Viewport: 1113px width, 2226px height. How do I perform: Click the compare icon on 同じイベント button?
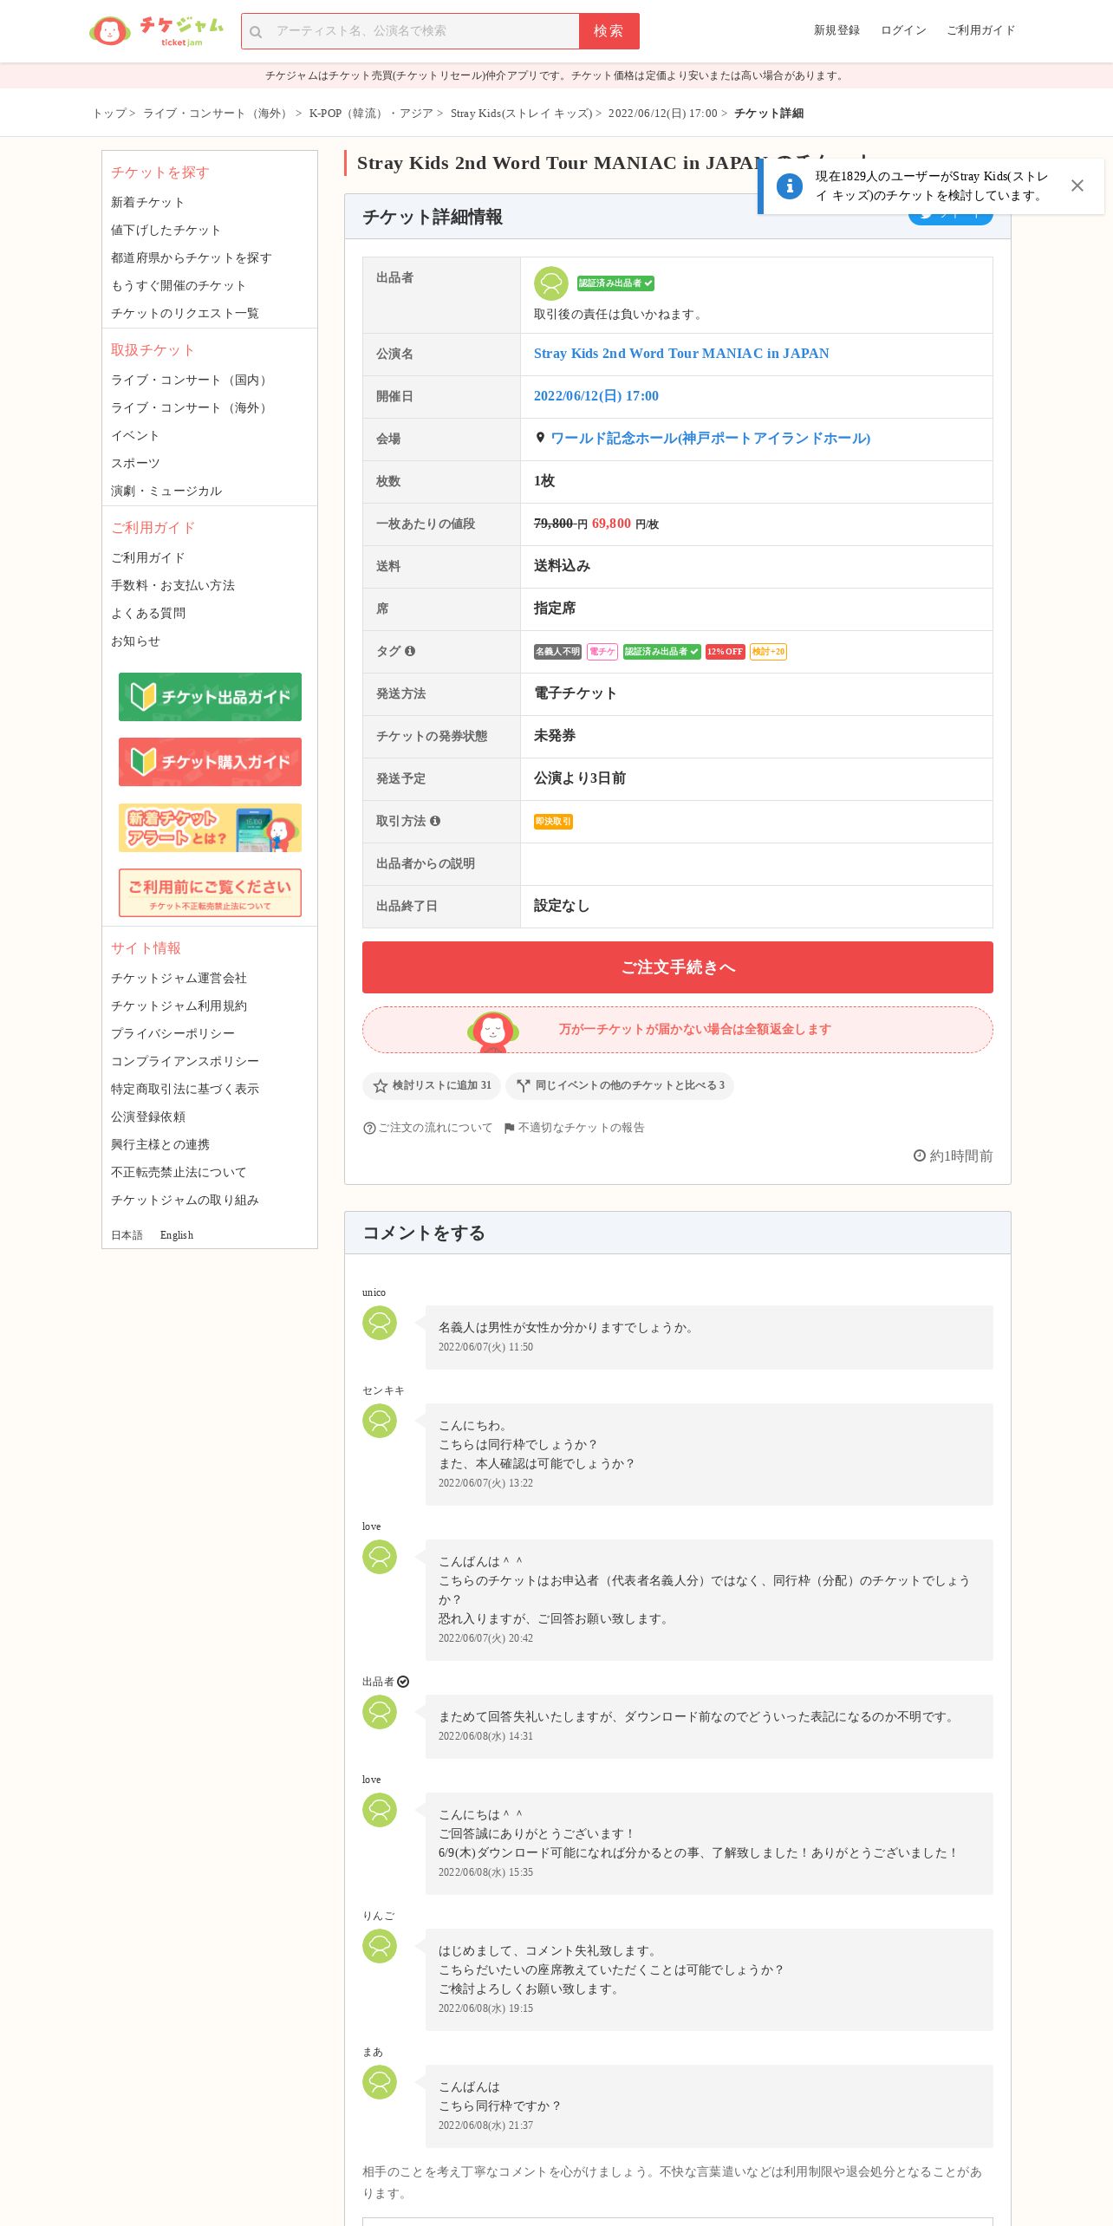(x=524, y=1085)
